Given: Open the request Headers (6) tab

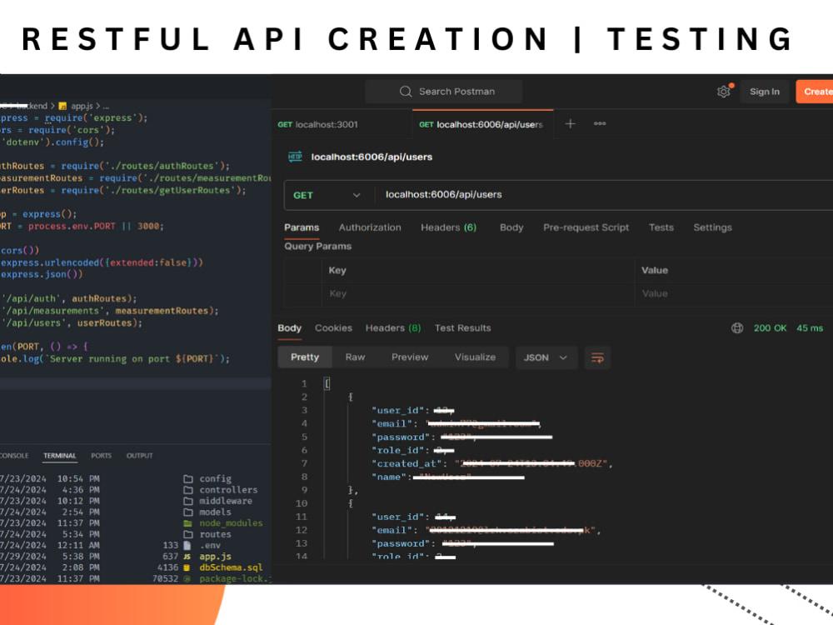Looking at the screenshot, I should pyautogui.click(x=449, y=227).
